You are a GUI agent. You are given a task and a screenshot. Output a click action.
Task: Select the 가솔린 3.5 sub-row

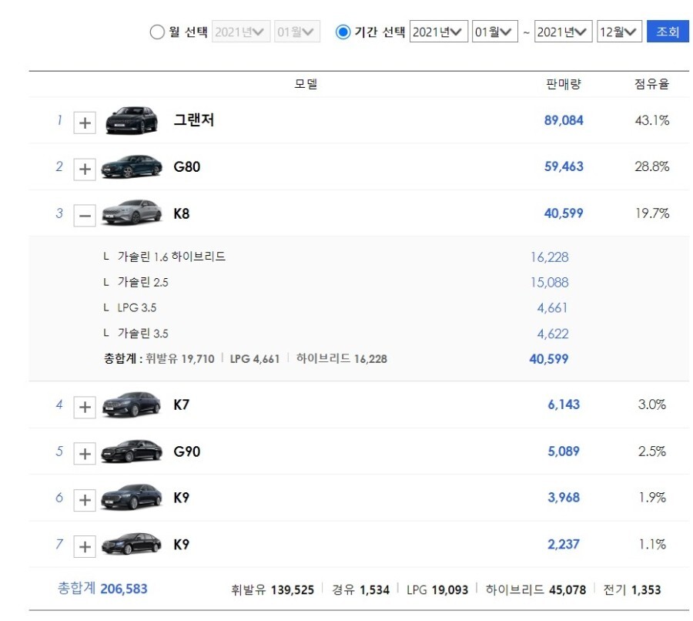pyautogui.click(x=142, y=334)
